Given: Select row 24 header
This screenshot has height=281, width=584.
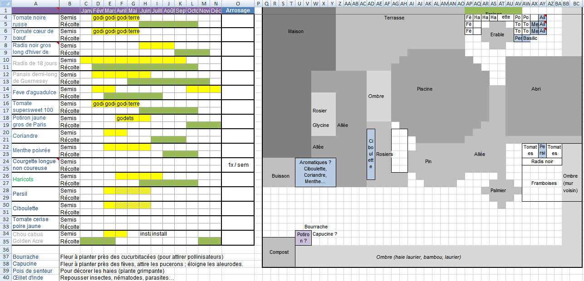Looking at the screenshot, I should [5, 161].
